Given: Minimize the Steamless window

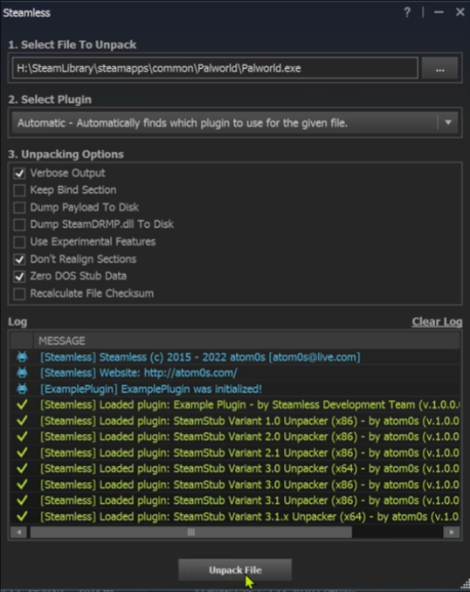Looking at the screenshot, I should click(439, 12).
